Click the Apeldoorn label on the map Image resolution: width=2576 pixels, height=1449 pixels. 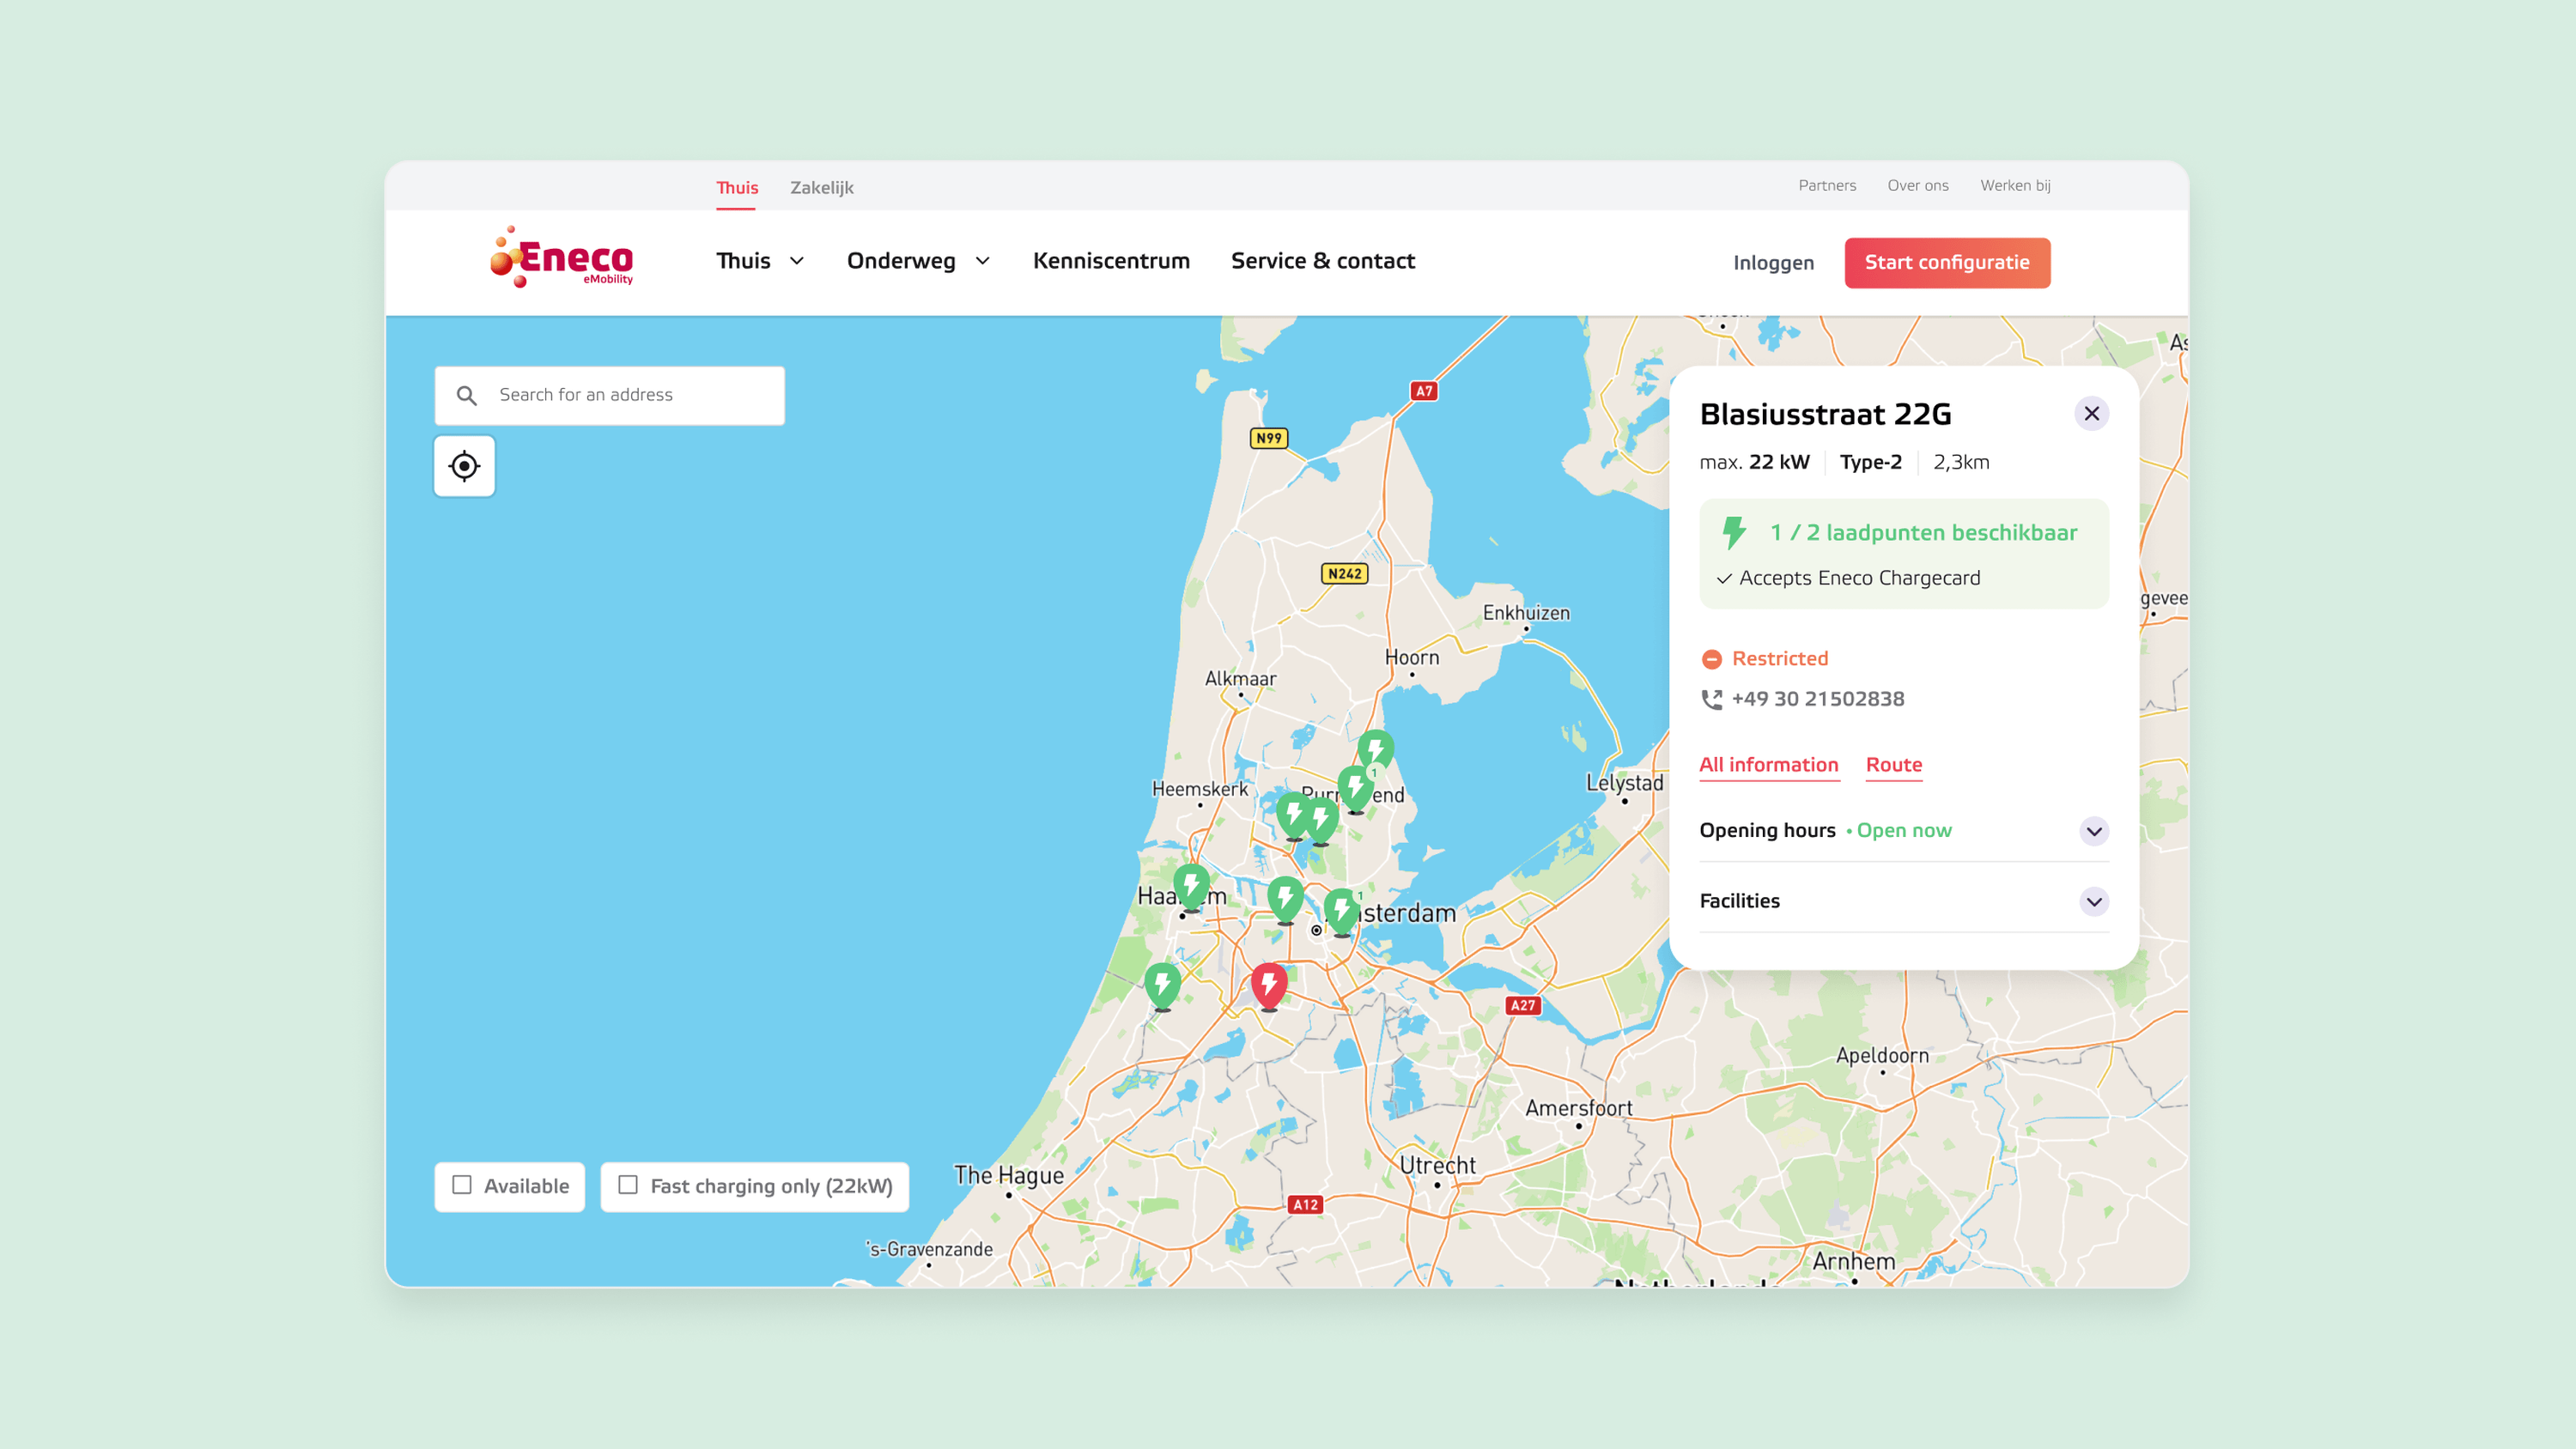coord(1882,1055)
